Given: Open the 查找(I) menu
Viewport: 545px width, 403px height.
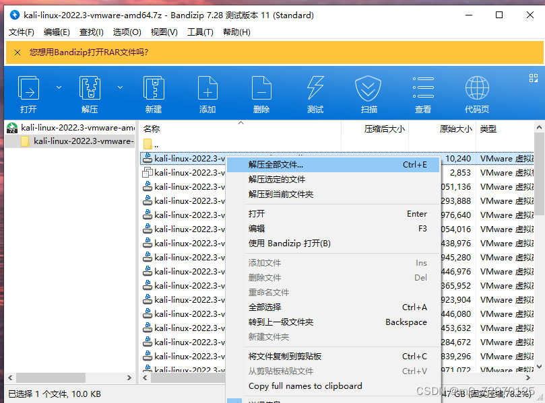Looking at the screenshot, I should click(92, 32).
